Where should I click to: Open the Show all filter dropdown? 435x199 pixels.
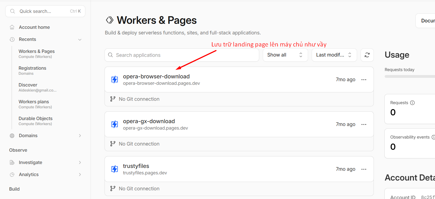285,55
